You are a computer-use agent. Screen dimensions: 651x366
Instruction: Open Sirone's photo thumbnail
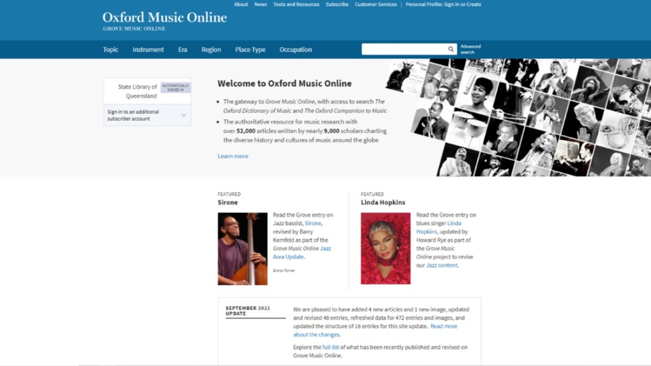click(x=242, y=249)
